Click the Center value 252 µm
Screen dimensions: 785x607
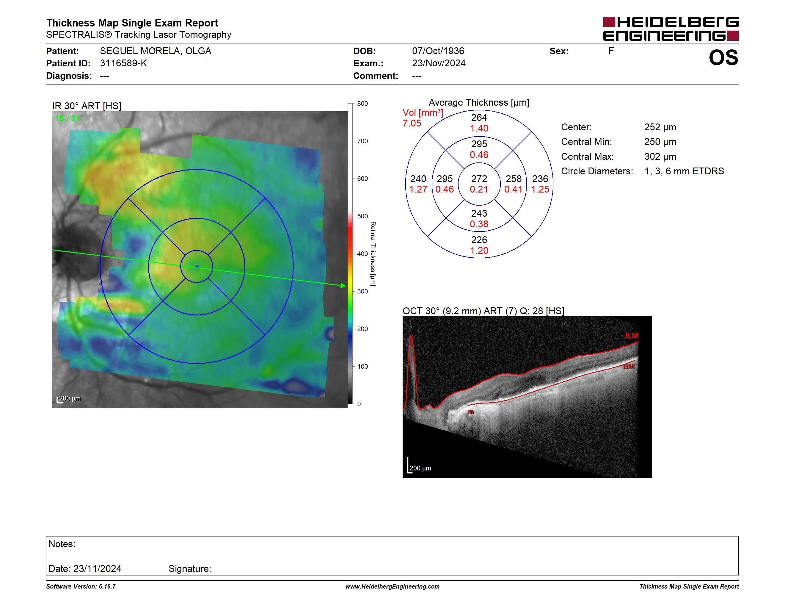point(660,127)
